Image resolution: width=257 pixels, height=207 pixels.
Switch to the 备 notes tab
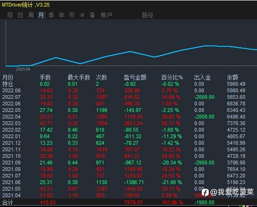pos(92,15)
